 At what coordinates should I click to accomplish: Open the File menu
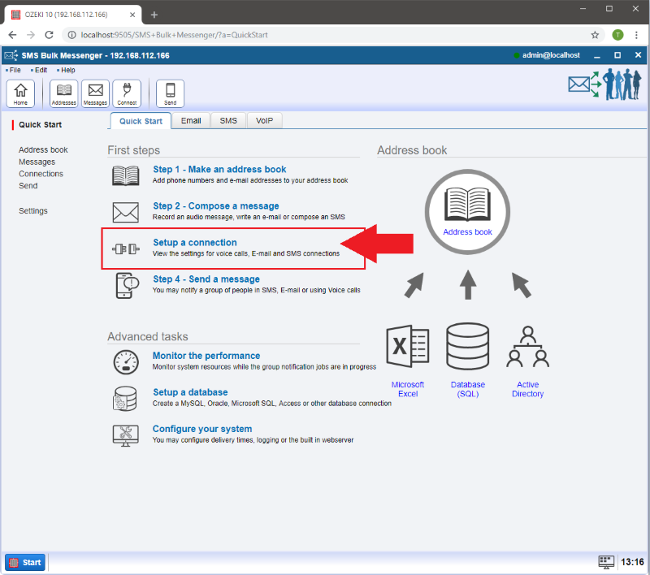[x=15, y=71]
